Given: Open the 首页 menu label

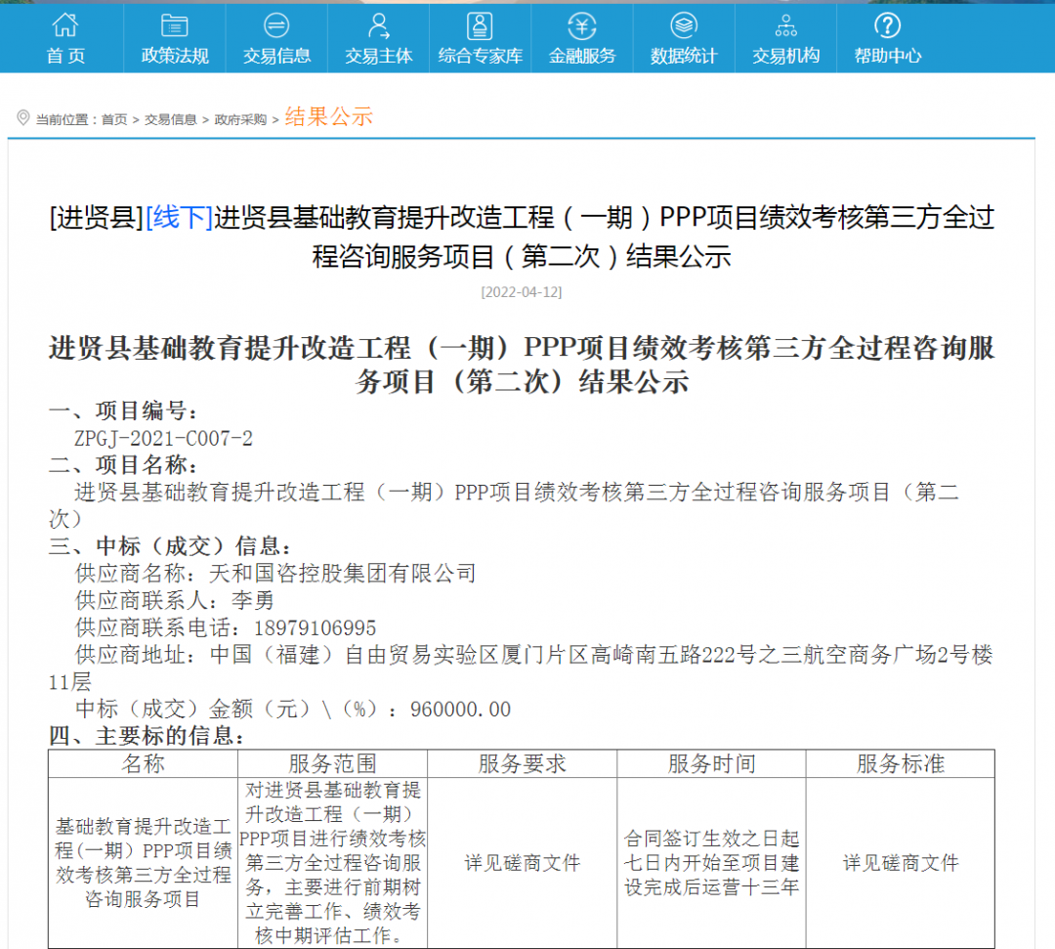Looking at the screenshot, I should pyautogui.click(x=65, y=56).
